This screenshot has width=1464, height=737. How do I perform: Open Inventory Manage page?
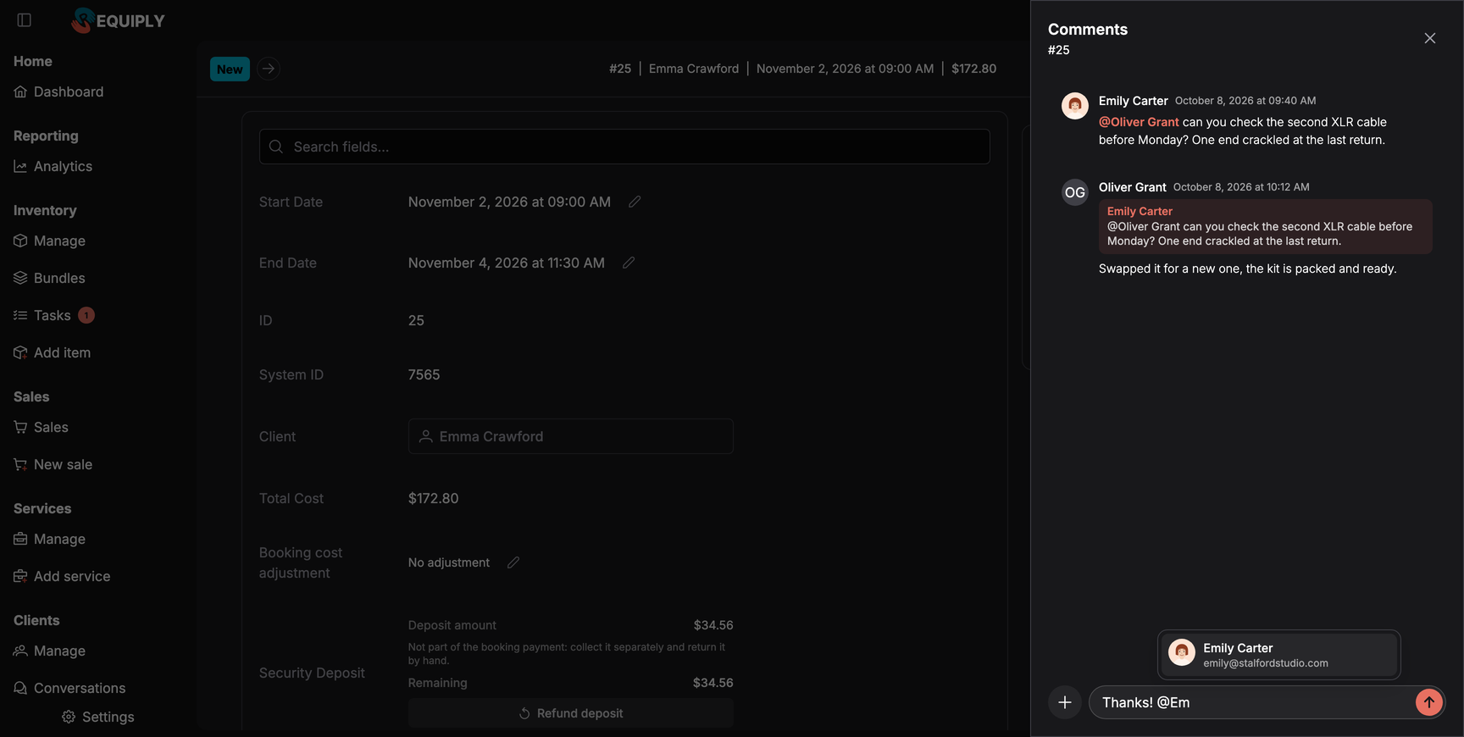click(49, 241)
